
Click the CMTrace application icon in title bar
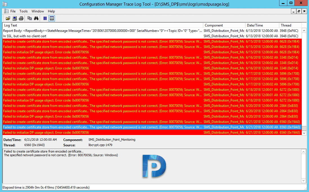pos(5,4)
